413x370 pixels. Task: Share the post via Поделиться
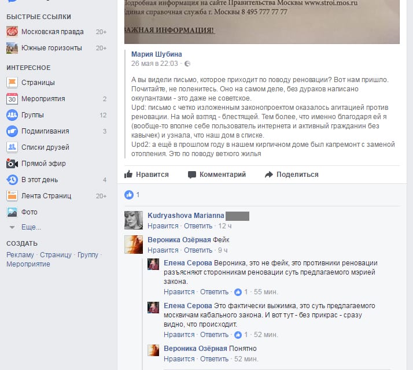coord(292,175)
